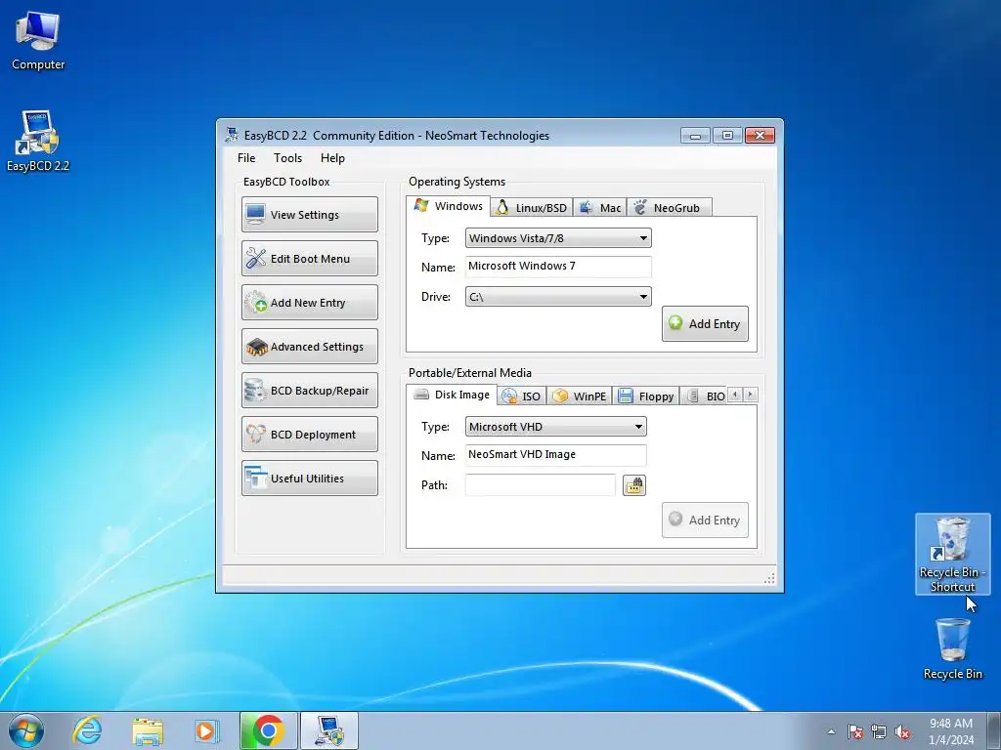
Task: Click the monitor icon on View Settings
Action: coord(255,214)
